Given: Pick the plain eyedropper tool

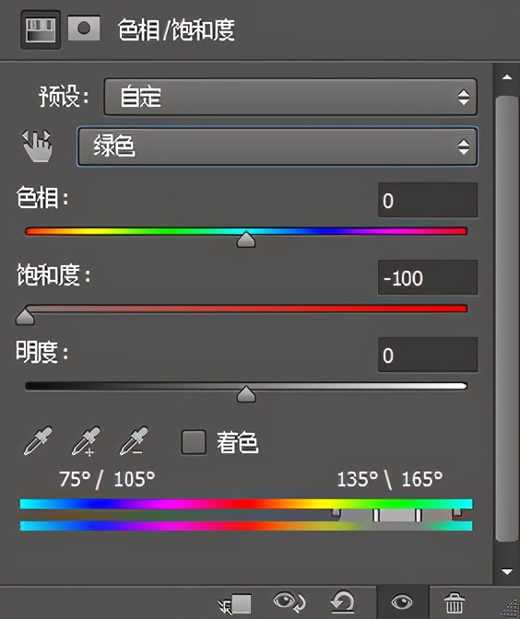Looking at the screenshot, I should pos(38,441).
